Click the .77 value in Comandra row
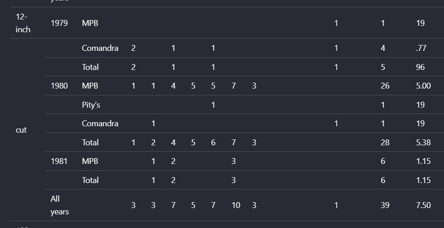 pyautogui.click(x=421, y=48)
